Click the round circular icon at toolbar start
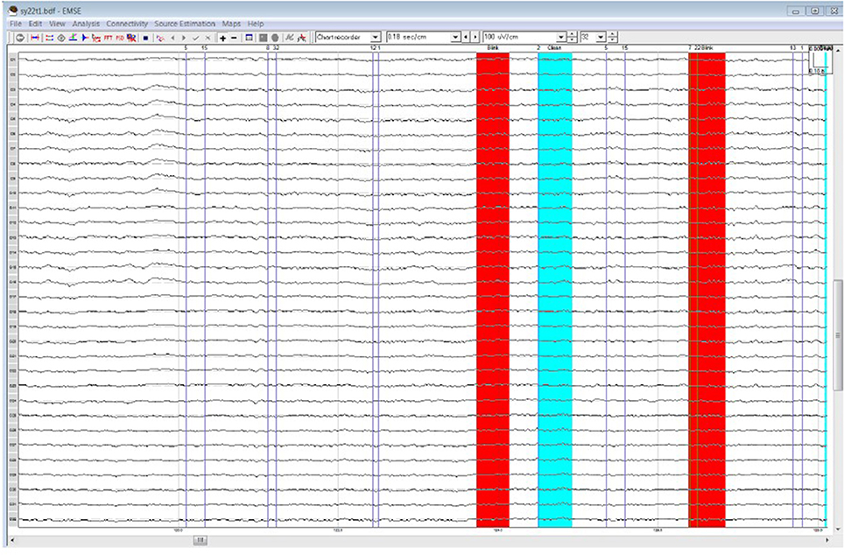The width and height of the screenshot is (844, 555). (x=20, y=38)
